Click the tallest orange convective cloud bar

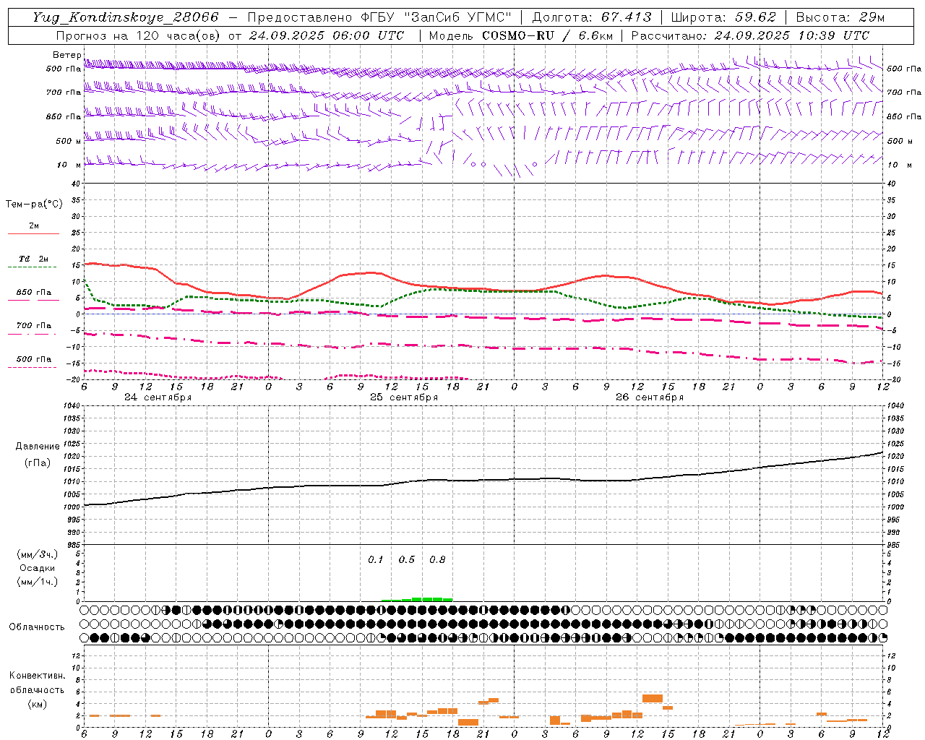point(653,698)
